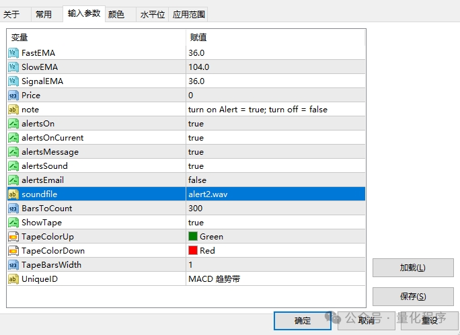The width and height of the screenshot is (460, 335).
Task: Click the alertsEmail boolean icon
Action: [13, 180]
